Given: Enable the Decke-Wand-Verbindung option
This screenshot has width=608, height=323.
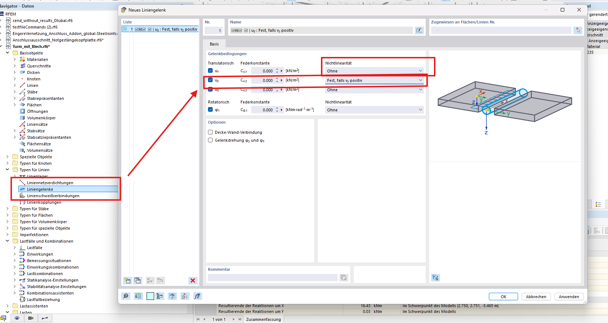Looking at the screenshot, I should [210, 132].
